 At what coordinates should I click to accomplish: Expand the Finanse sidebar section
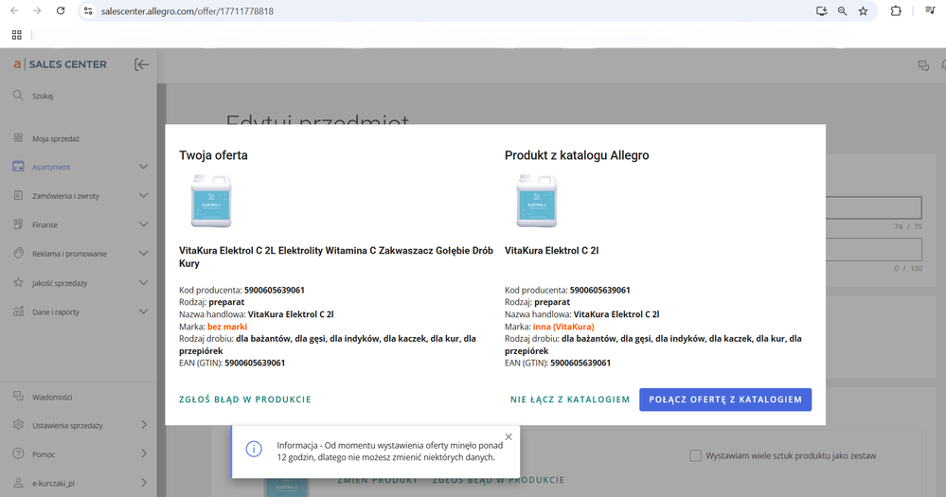(143, 224)
